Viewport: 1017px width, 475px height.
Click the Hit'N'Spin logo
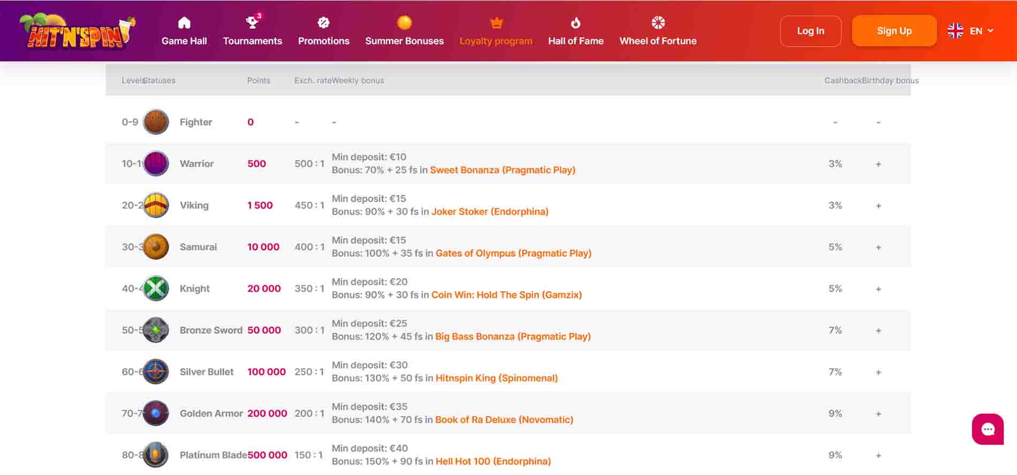tap(77, 31)
